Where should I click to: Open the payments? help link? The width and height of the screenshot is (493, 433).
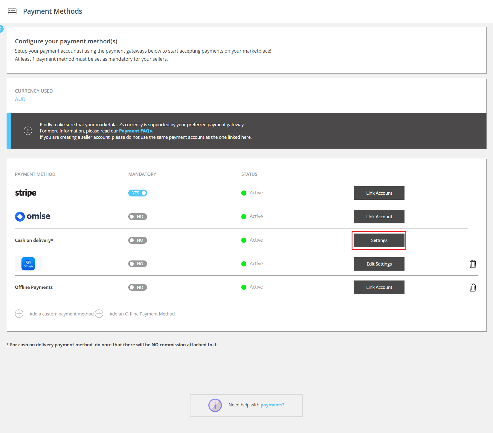click(272, 405)
